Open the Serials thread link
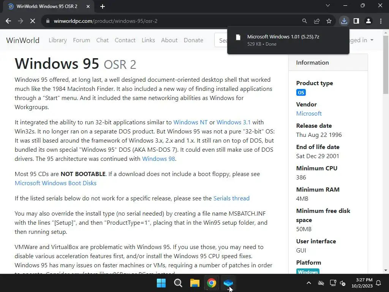389x292 pixels. (231, 198)
